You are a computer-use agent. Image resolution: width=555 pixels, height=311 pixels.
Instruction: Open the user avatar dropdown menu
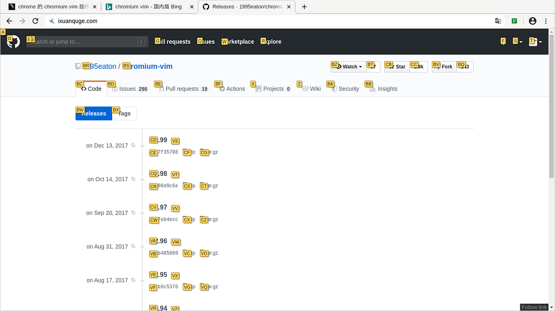pyautogui.click(x=535, y=42)
